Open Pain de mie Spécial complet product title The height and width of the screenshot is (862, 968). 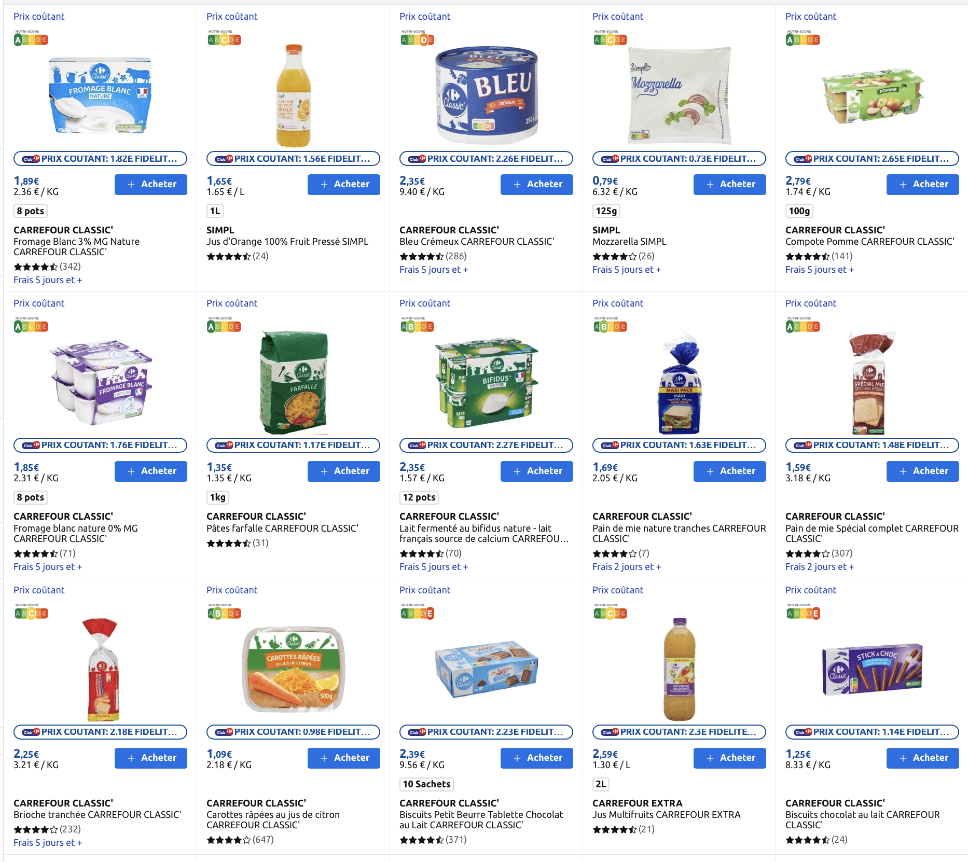pos(872,533)
